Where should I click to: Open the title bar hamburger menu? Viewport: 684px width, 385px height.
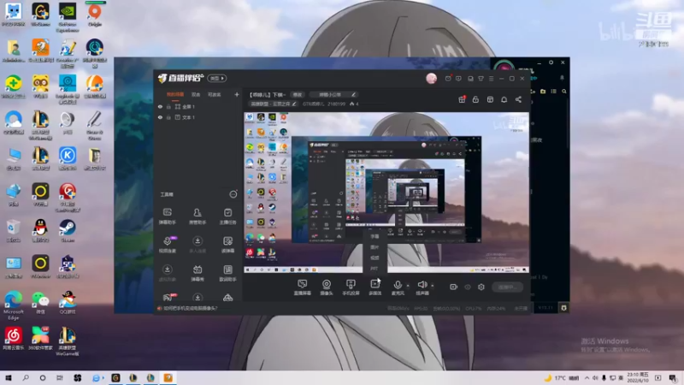tap(491, 79)
